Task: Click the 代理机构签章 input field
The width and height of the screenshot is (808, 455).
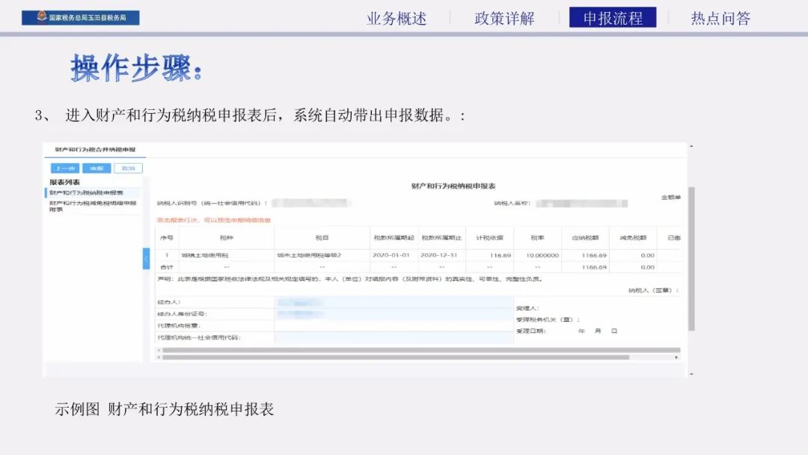Action: point(394,326)
